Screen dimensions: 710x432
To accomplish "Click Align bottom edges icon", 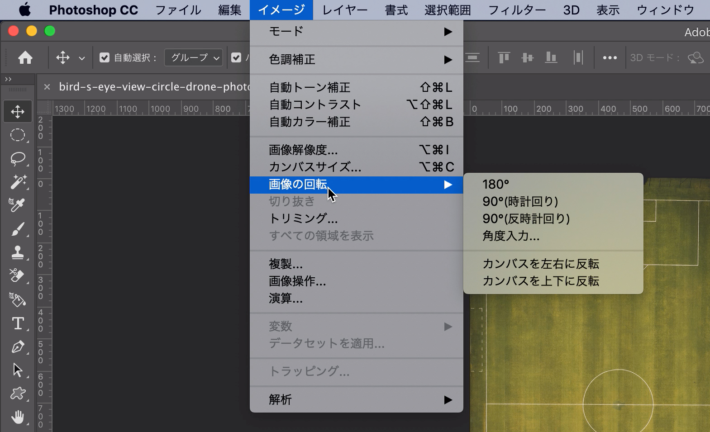I will pyautogui.click(x=551, y=57).
